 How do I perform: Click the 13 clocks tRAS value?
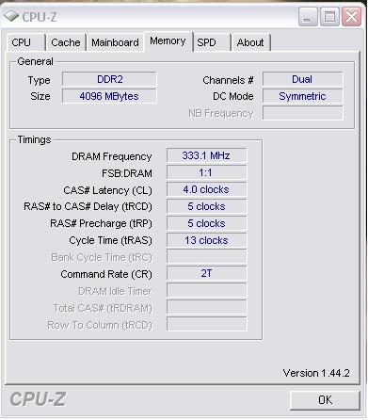pyautogui.click(x=206, y=240)
